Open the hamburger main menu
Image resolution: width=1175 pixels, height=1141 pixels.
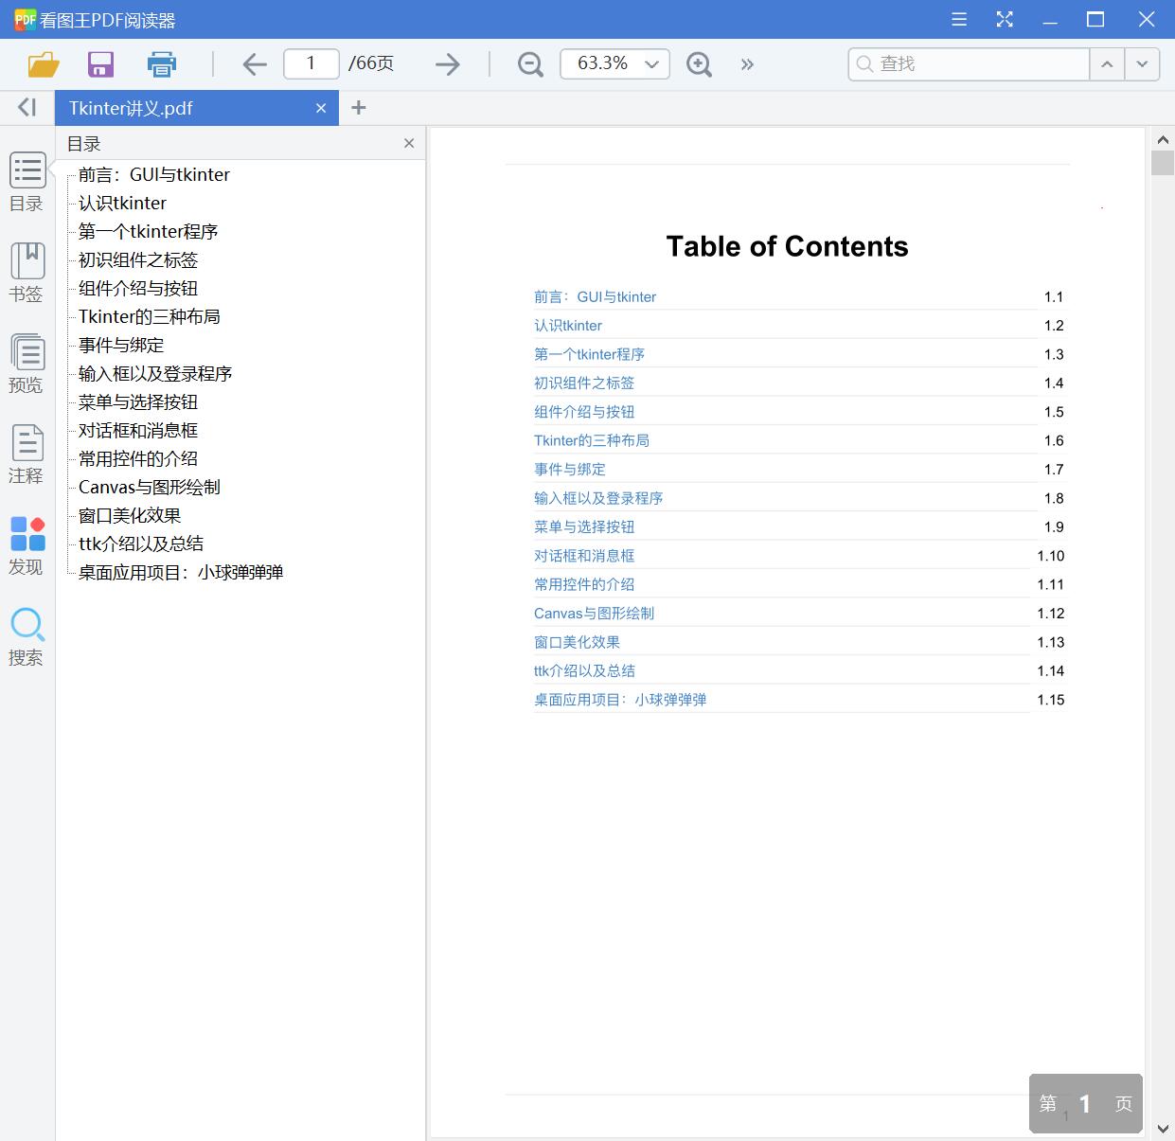958,19
